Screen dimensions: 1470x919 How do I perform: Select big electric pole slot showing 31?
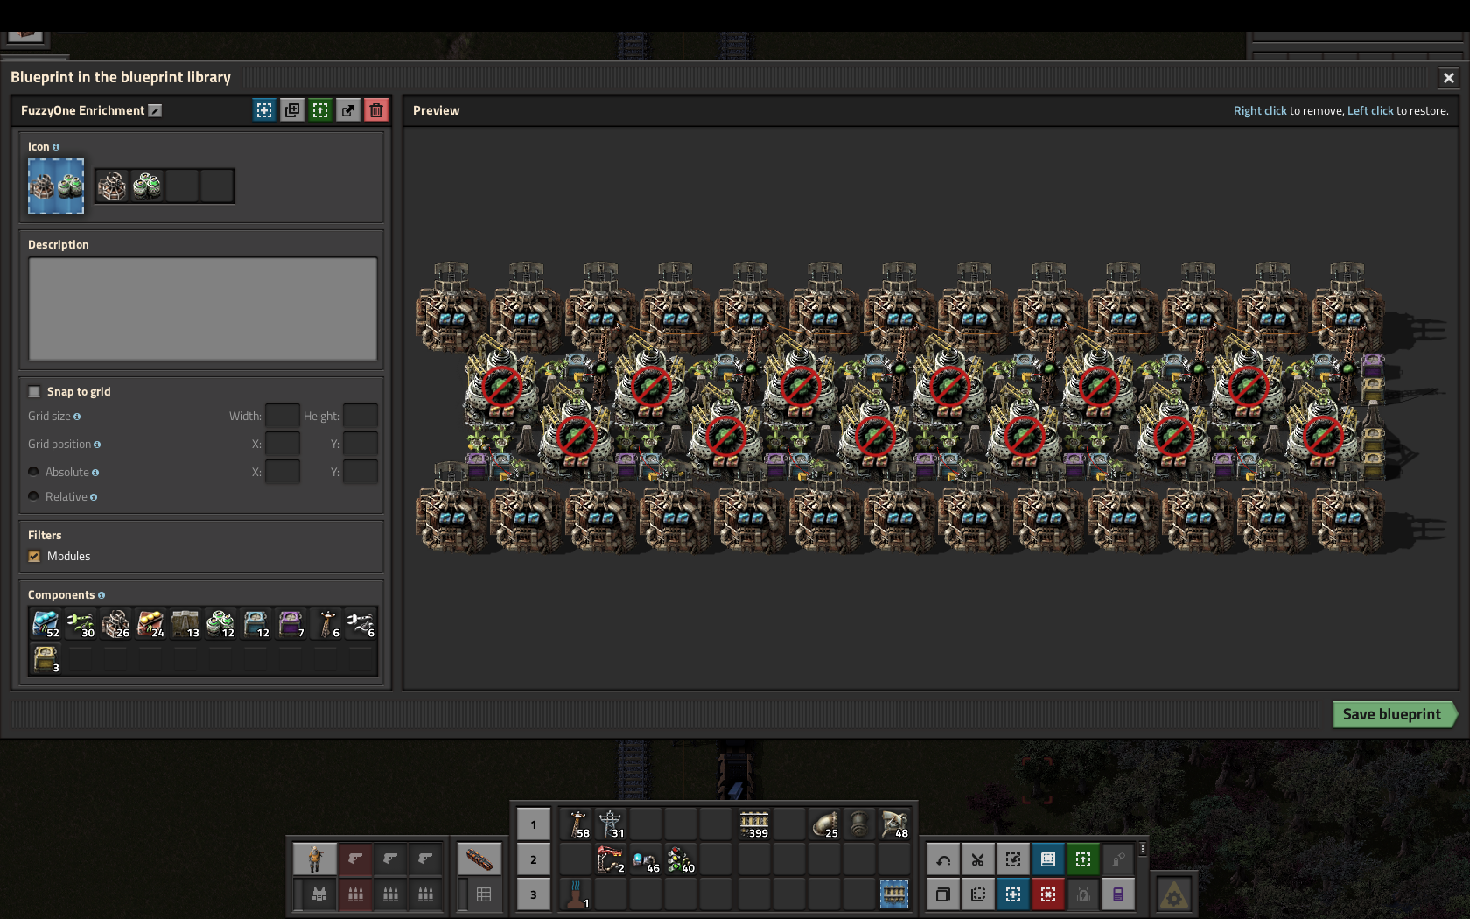pos(612,824)
